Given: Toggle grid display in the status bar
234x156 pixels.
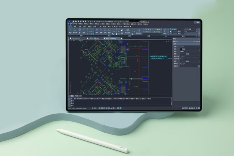Looking at the screenshot, I should (93, 109).
